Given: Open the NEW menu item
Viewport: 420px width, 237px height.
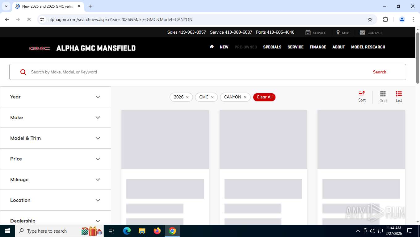Looking at the screenshot, I should [224, 47].
